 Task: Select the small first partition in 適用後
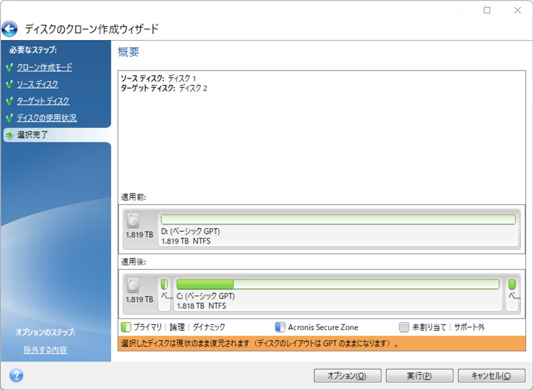pyautogui.click(x=164, y=294)
